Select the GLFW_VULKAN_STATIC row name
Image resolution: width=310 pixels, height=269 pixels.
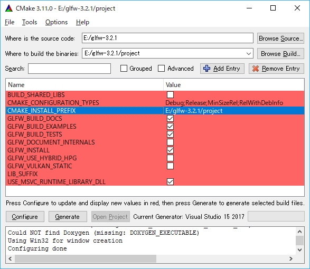[40, 166]
